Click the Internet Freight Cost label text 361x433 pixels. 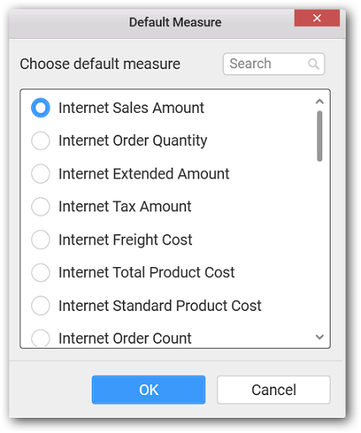(125, 240)
